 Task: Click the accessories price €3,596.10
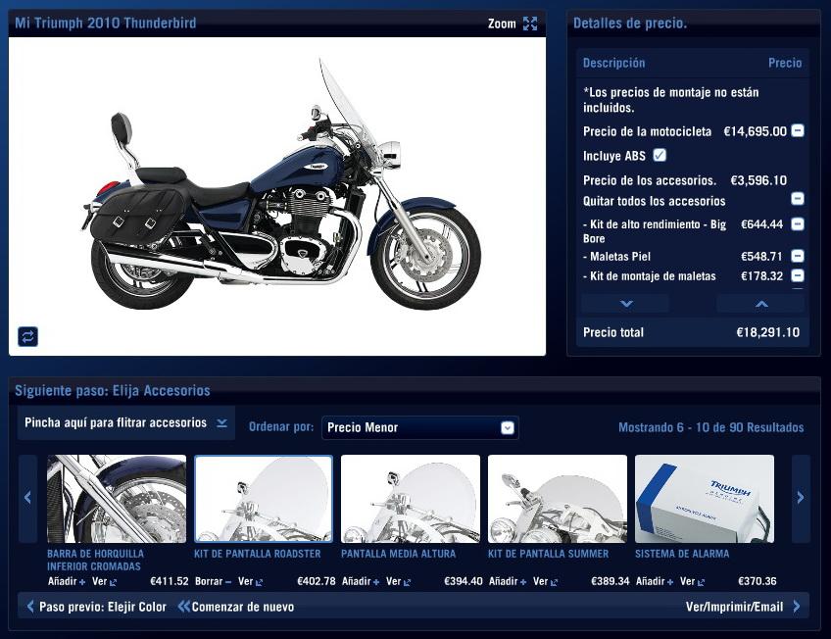[x=758, y=180]
